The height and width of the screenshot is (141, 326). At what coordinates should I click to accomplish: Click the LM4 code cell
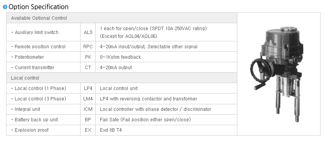click(88, 99)
